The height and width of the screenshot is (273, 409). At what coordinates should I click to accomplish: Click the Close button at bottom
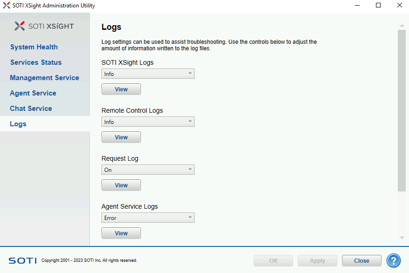(362, 260)
